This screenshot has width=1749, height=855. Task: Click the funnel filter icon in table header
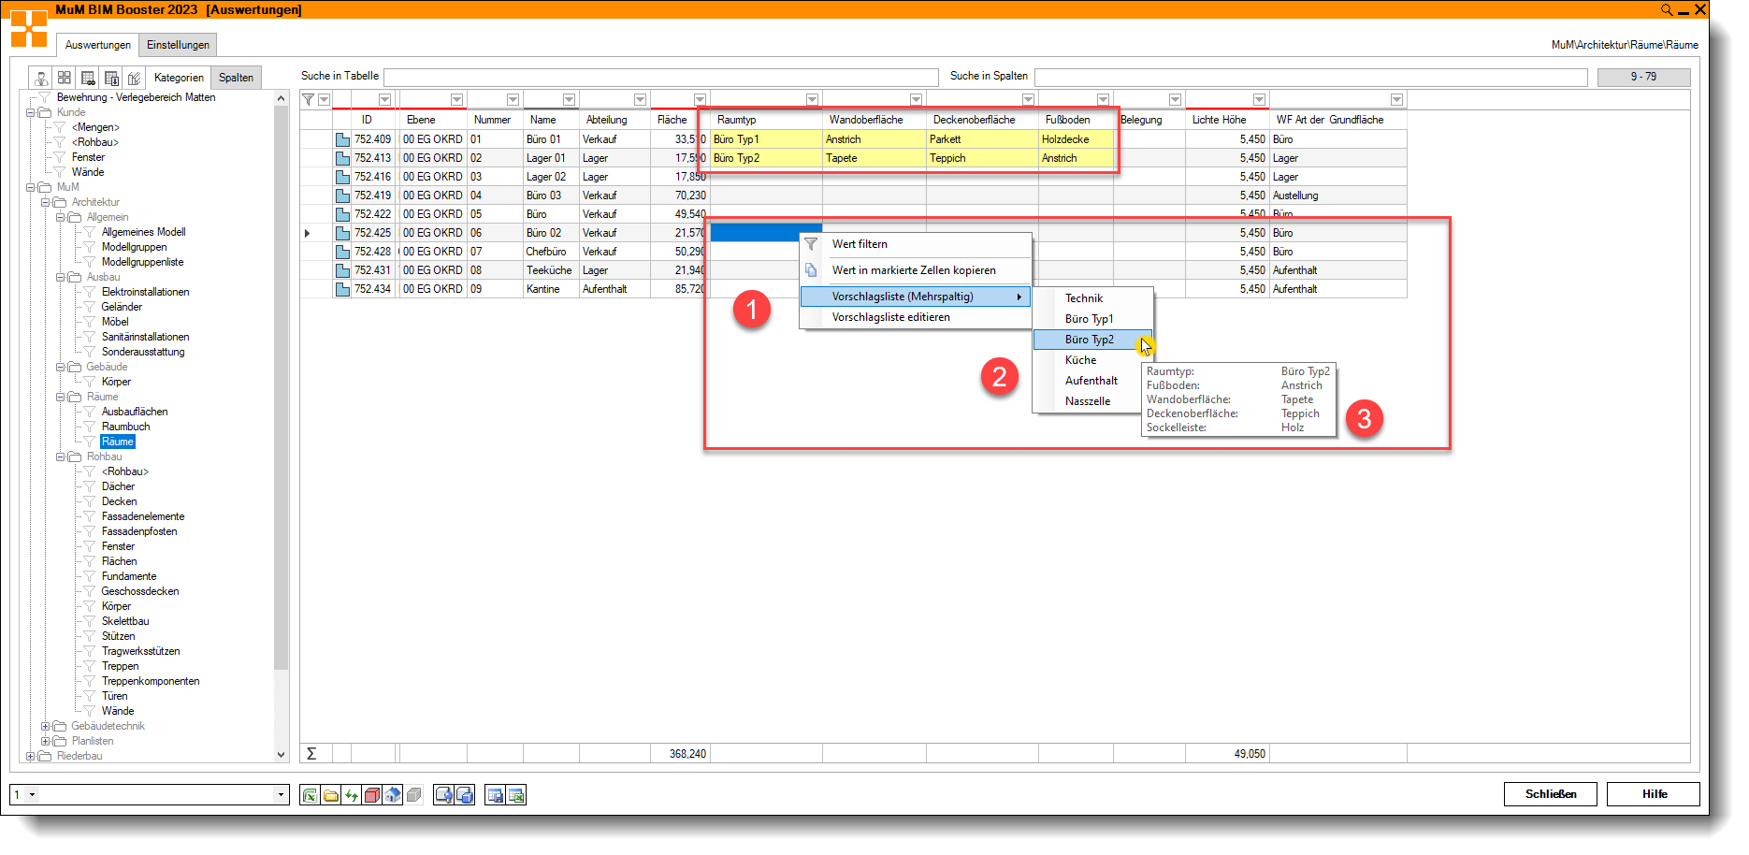[308, 99]
